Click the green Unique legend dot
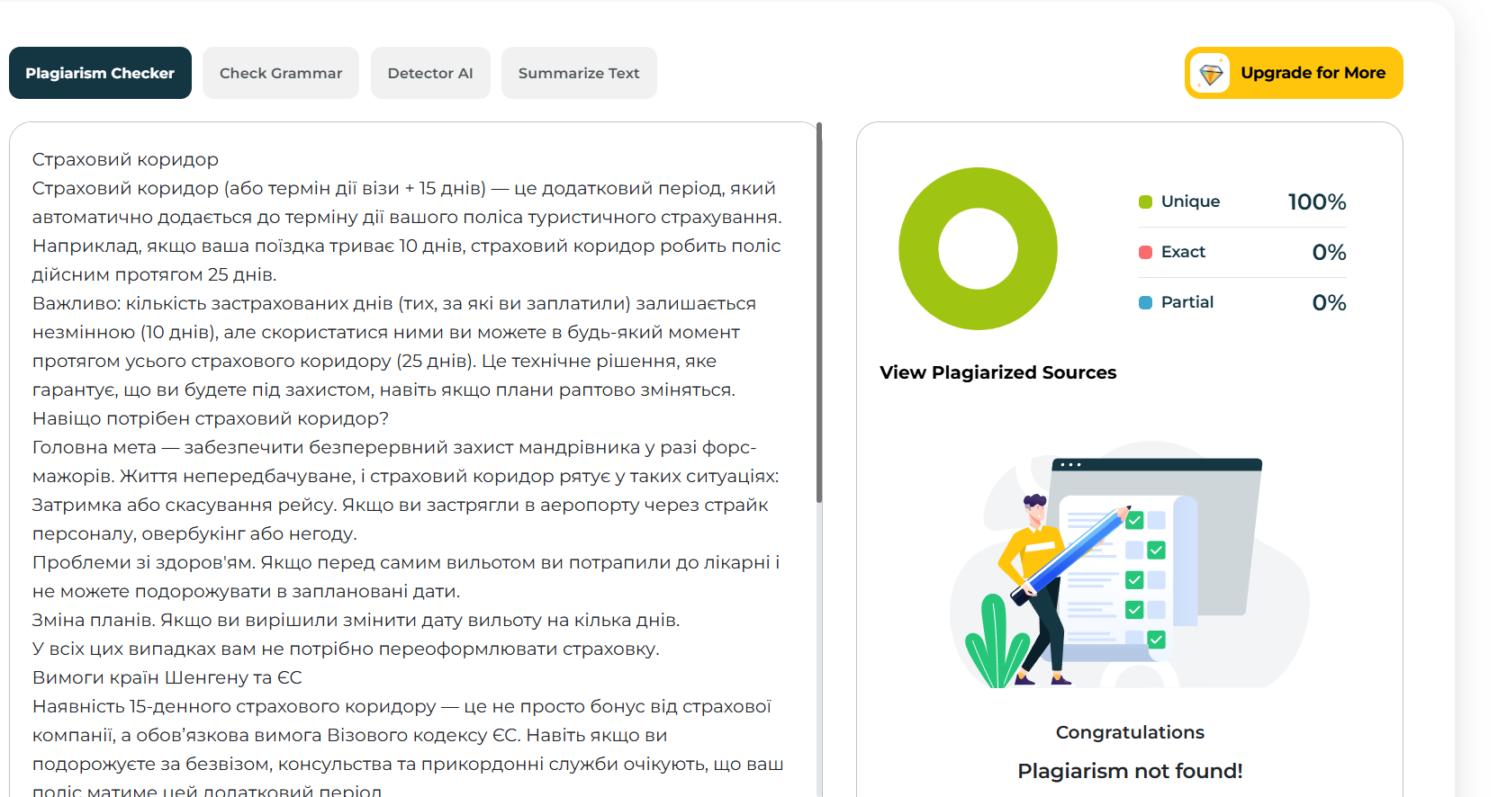This screenshot has height=797, width=1498. click(x=1145, y=201)
